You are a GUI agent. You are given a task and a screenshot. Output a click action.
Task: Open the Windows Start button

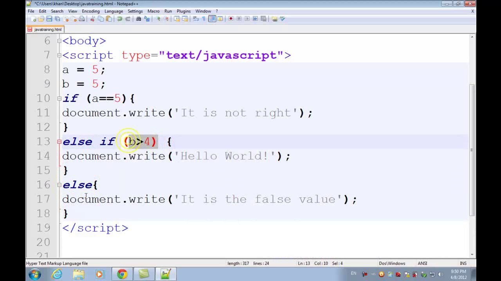click(x=34, y=274)
